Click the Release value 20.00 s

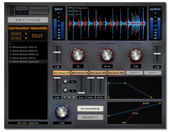click(x=100, y=98)
